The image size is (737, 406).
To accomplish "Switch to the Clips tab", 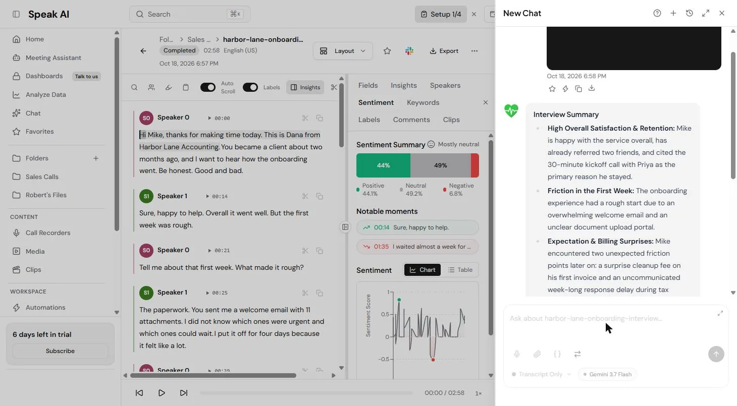I will 451,120.
